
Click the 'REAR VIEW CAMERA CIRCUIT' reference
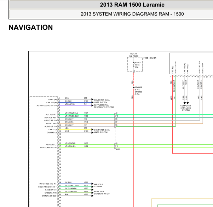tap(102, 192)
